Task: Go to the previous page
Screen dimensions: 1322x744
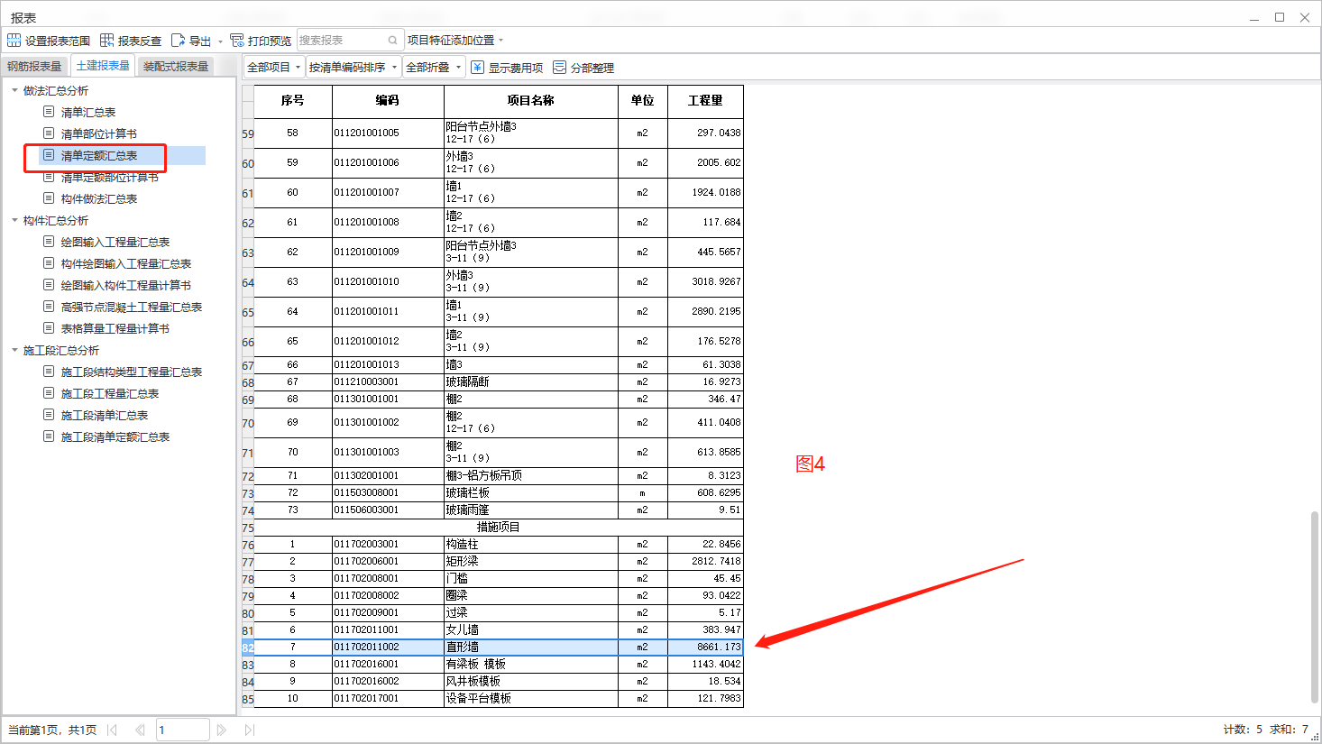Action: 140,730
